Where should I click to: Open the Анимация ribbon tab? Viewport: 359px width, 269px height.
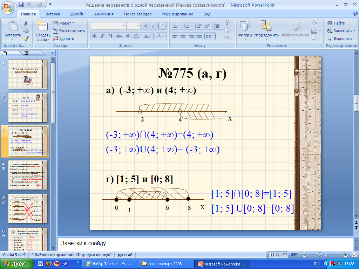(104, 14)
